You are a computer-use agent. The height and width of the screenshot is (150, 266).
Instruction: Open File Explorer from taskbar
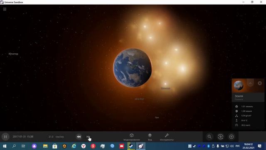(45, 146)
